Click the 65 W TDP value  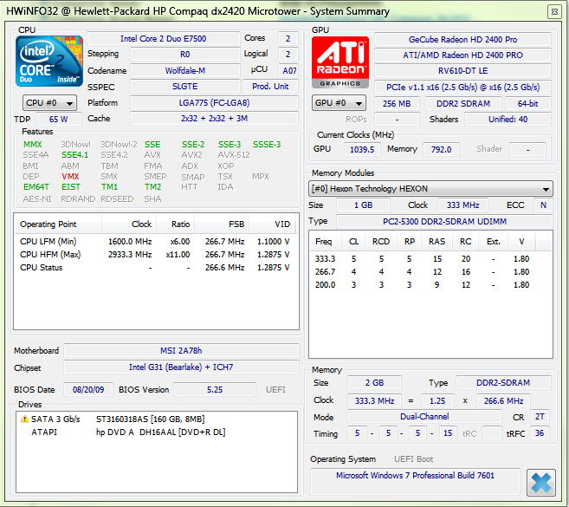coord(58,119)
